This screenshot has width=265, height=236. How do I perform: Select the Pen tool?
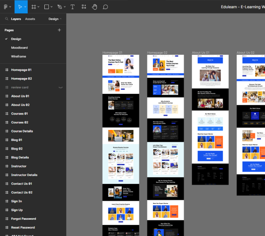pyautogui.click(x=59, y=7)
